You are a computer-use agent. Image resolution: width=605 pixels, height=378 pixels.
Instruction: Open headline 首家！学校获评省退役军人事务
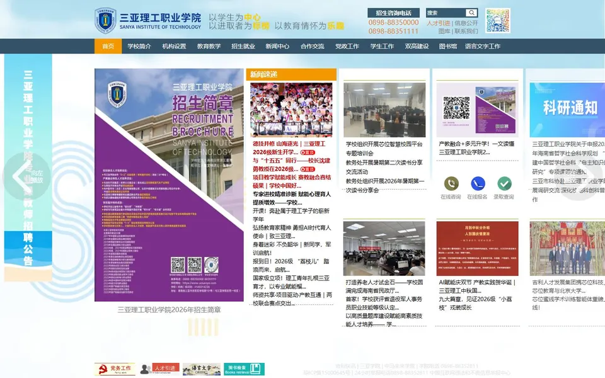(384, 303)
